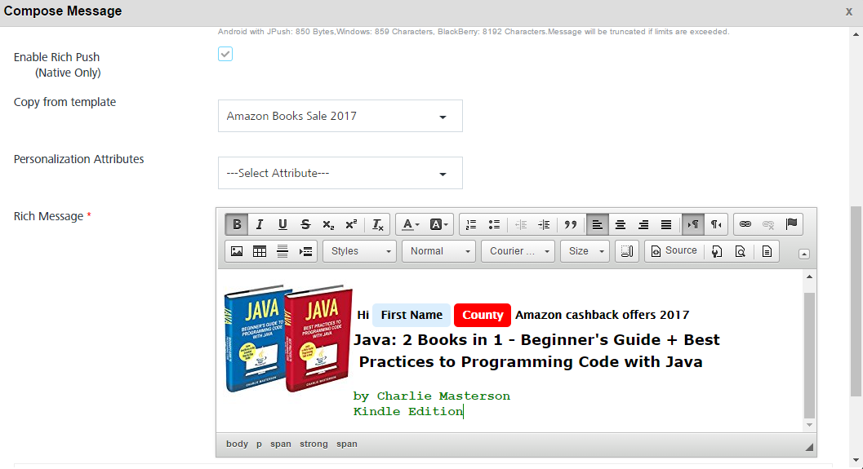Switch editor to Source view
Viewport: 863px width, 469px height.
pyautogui.click(x=674, y=250)
